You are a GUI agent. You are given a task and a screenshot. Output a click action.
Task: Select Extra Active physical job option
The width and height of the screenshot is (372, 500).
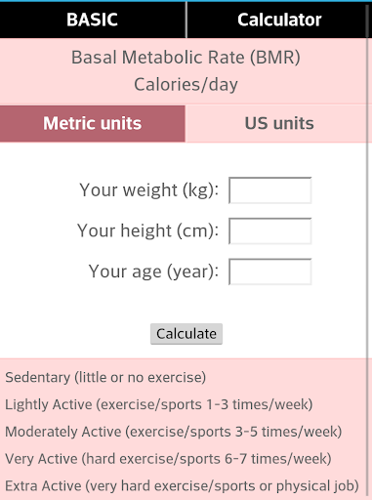(x=182, y=486)
